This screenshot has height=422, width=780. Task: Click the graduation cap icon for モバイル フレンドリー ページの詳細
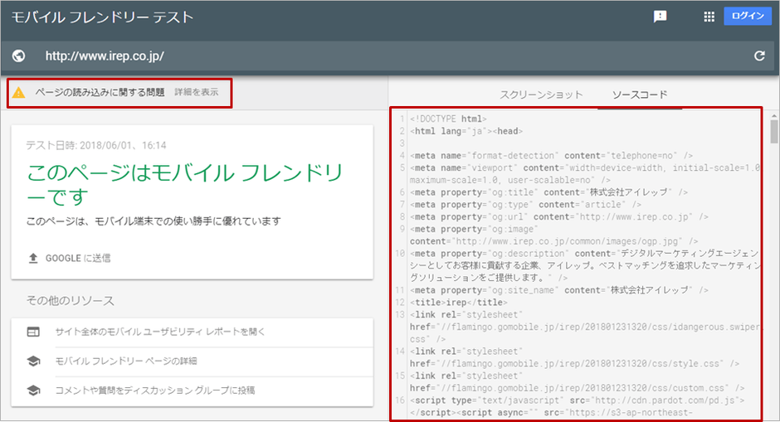[33, 361]
